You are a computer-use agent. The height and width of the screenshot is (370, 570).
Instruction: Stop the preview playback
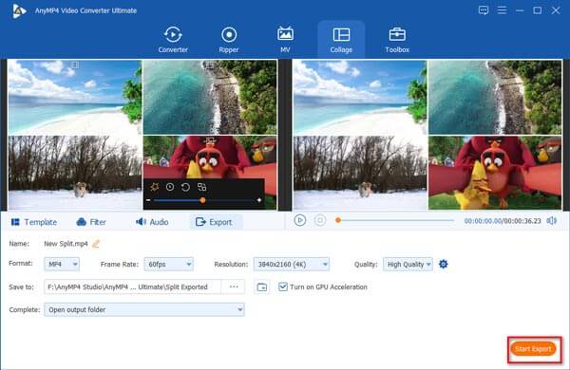pyautogui.click(x=320, y=220)
